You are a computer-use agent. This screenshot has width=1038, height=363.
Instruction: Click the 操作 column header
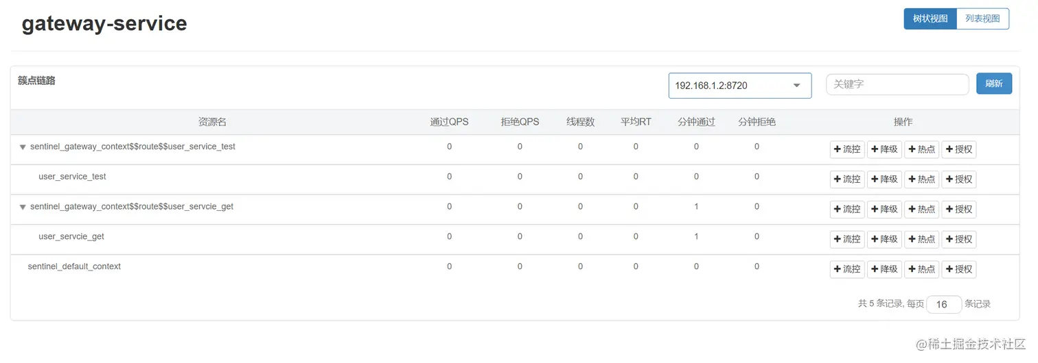tap(903, 122)
